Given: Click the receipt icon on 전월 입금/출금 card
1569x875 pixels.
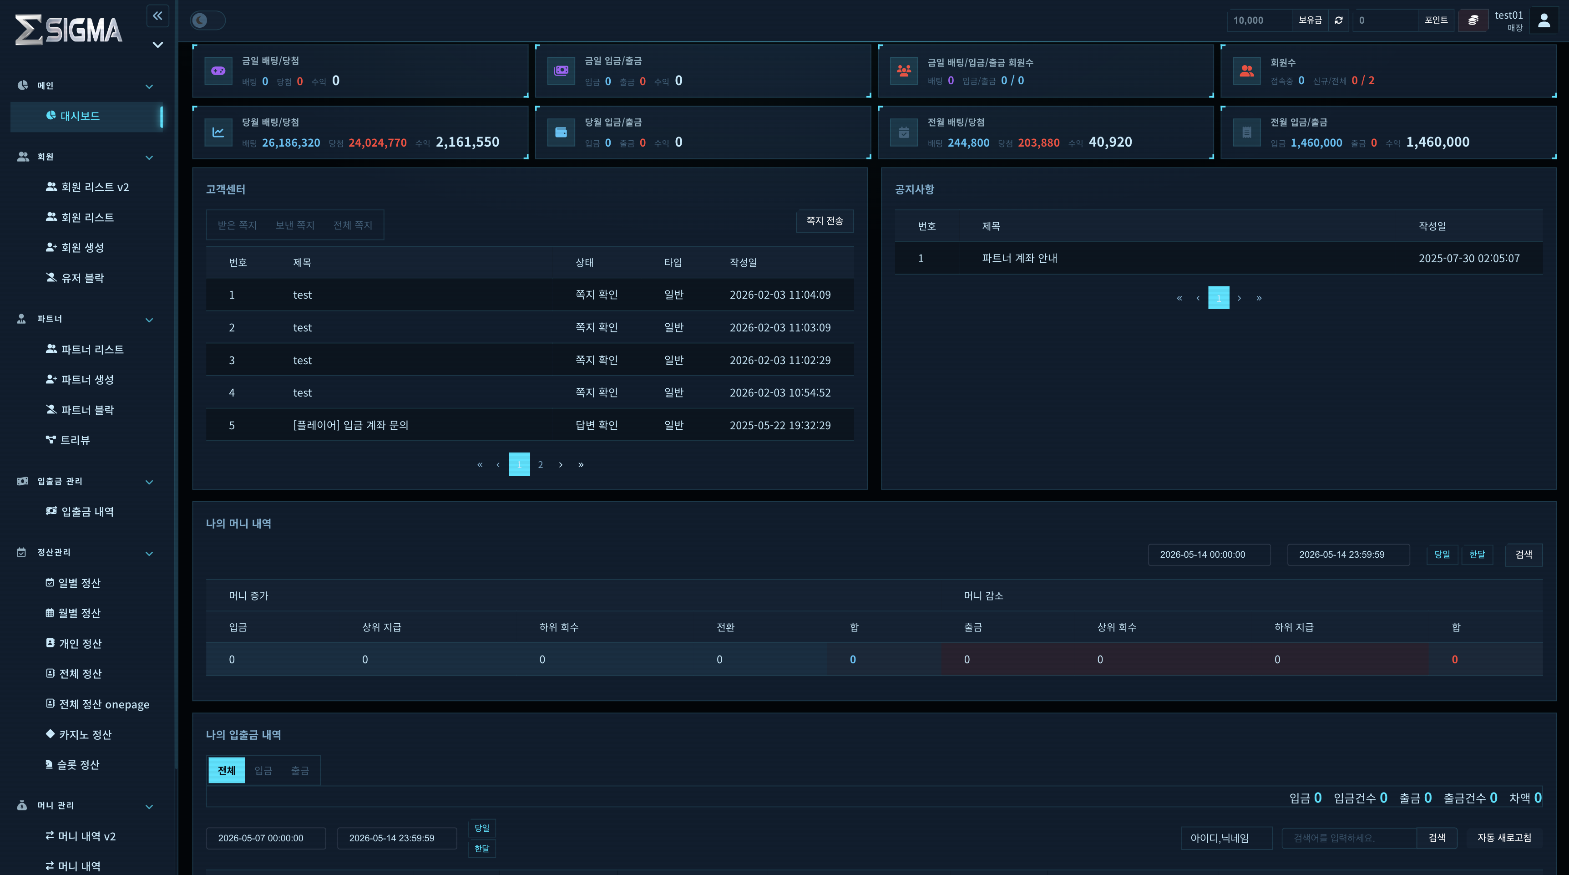Looking at the screenshot, I should point(1247,132).
